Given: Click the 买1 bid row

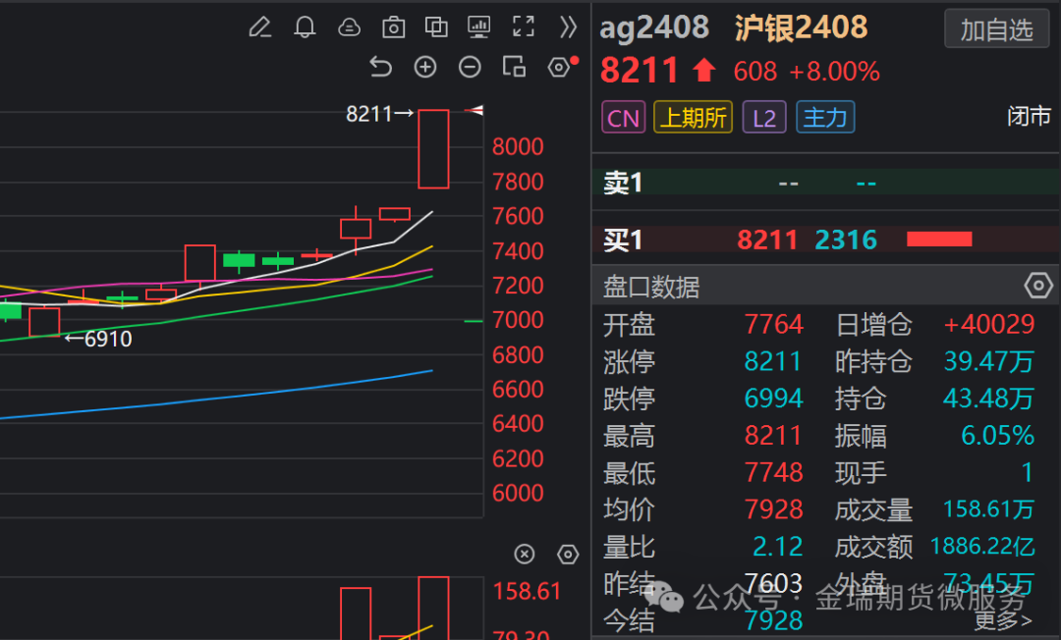Looking at the screenshot, I should 825,240.
